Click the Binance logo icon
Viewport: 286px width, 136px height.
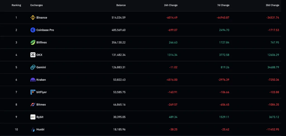pos(33,18)
